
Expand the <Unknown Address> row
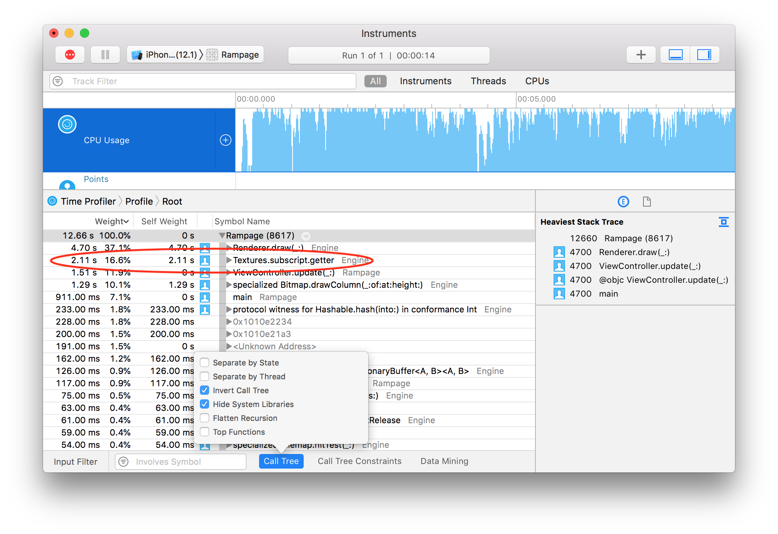coord(229,346)
